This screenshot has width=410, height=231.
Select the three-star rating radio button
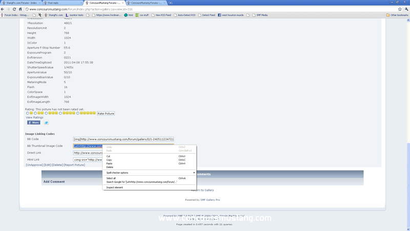click(x=46, y=113)
